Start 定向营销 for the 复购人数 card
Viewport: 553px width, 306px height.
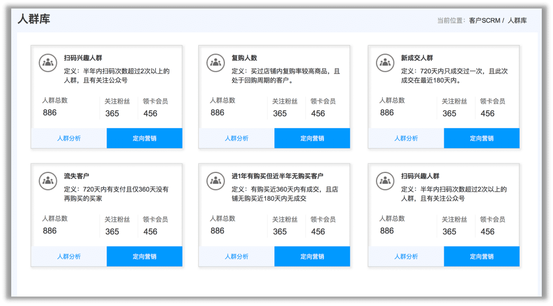tap(312, 138)
